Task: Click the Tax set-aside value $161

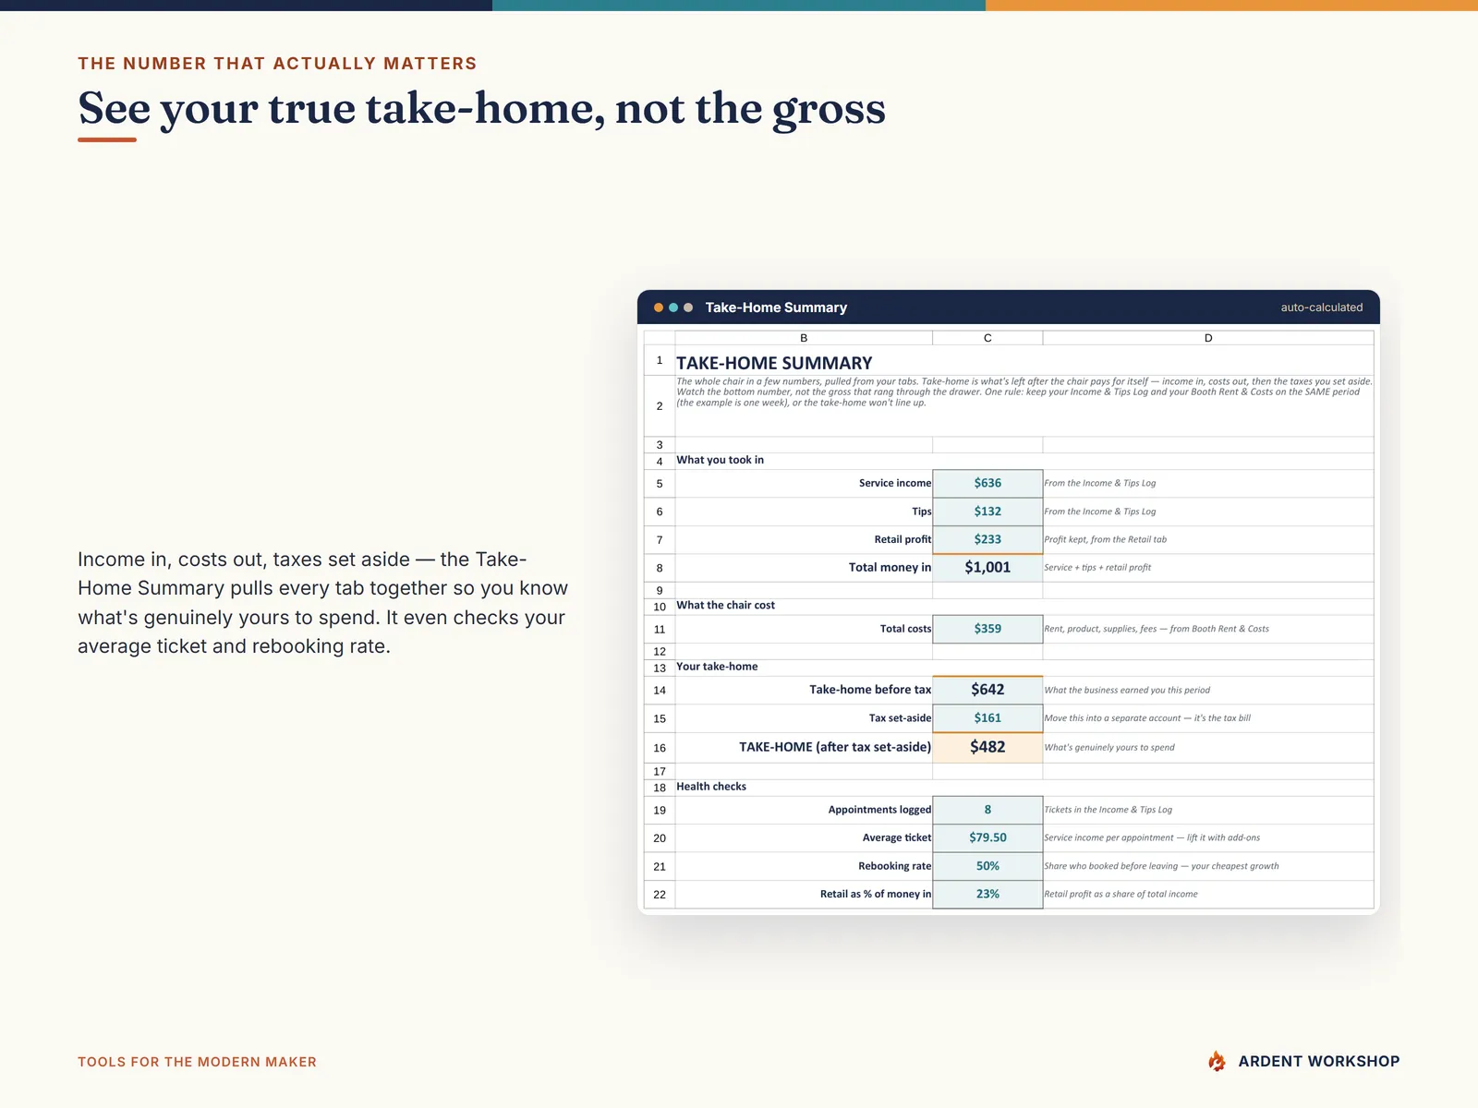Action: click(987, 718)
